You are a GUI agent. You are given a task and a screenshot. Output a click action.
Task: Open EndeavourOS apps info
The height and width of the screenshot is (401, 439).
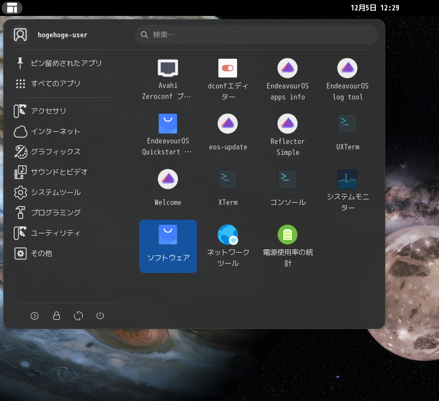click(288, 79)
